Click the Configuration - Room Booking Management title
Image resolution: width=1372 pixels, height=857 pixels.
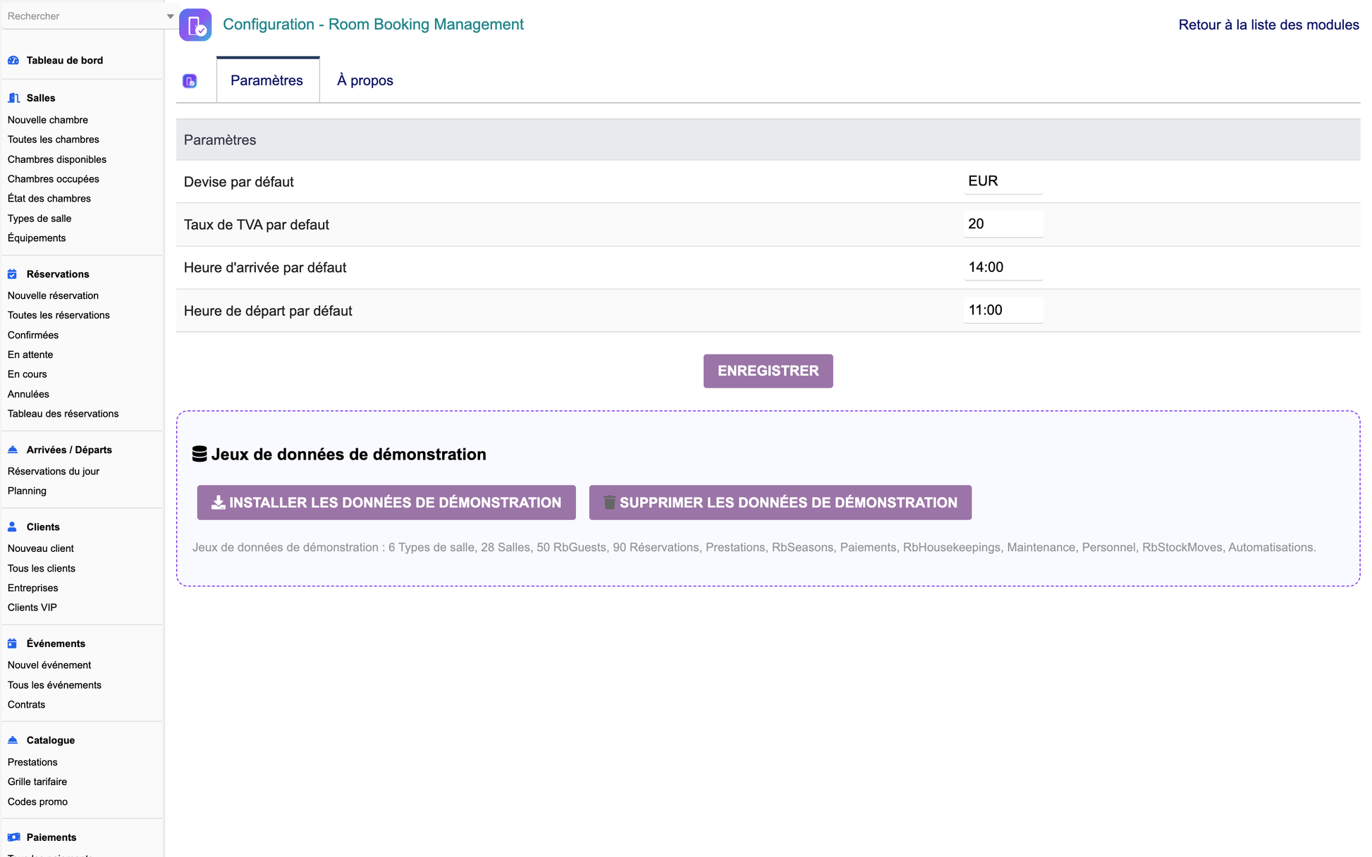[373, 24]
